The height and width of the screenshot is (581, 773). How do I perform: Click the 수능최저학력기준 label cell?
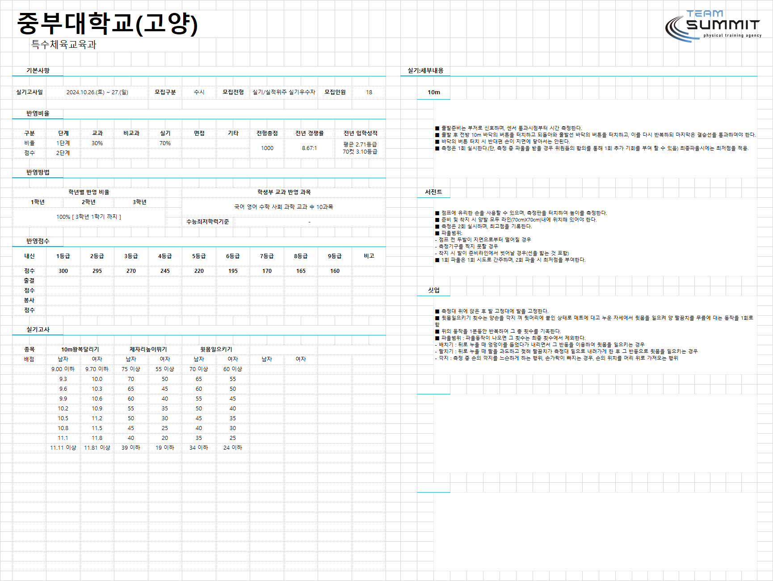point(208,222)
